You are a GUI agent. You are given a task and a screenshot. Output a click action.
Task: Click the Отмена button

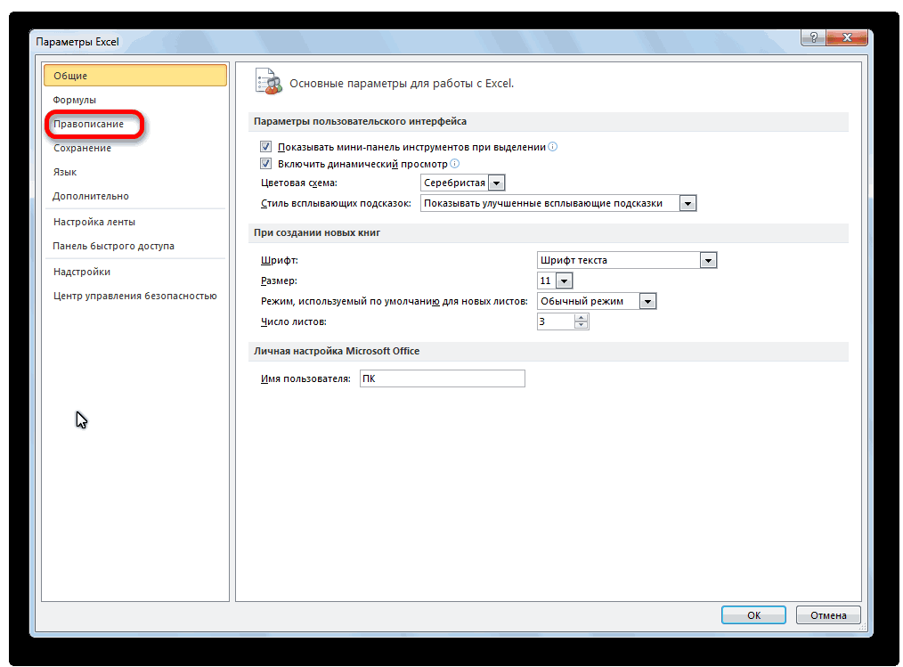[828, 615]
